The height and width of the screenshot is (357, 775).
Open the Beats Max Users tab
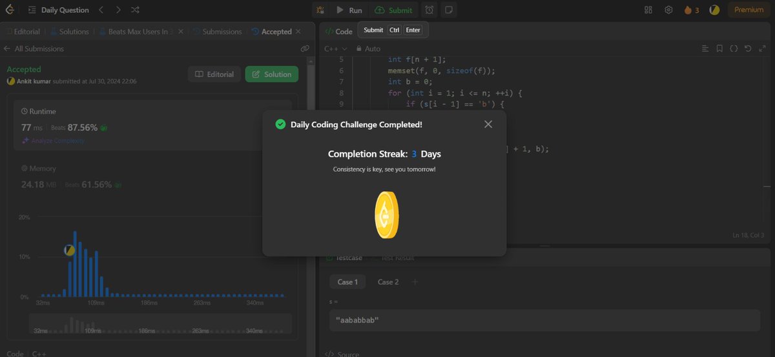pyautogui.click(x=136, y=32)
